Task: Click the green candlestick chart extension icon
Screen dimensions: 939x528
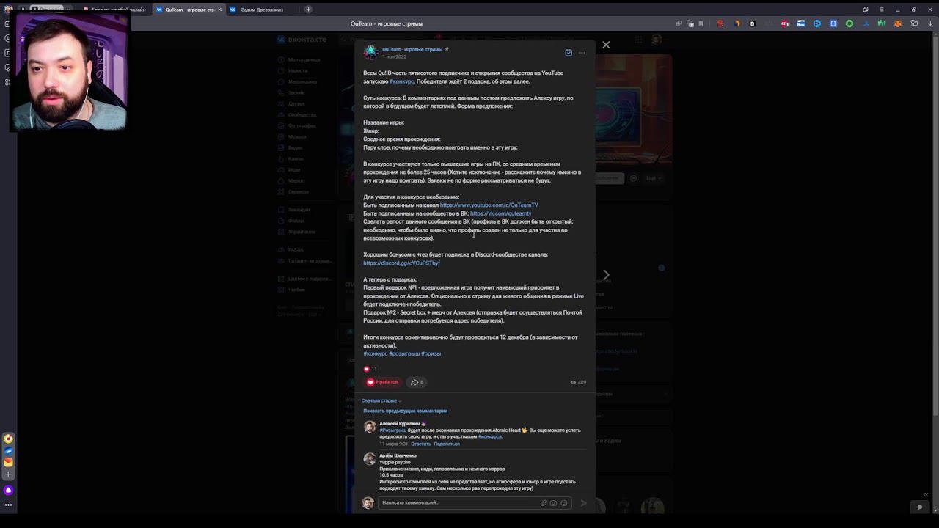Action: [x=882, y=23]
